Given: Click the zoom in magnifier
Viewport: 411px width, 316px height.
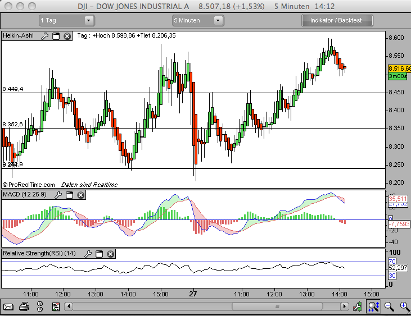Looking at the screenshot, I should click(x=405, y=306).
